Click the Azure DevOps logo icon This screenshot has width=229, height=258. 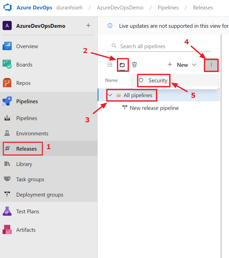coord(8,8)
